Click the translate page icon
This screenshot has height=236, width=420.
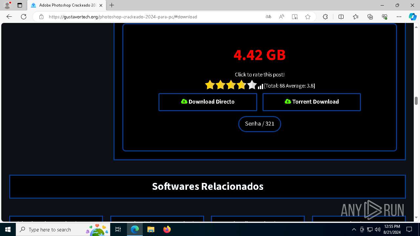tap(268, 17)
